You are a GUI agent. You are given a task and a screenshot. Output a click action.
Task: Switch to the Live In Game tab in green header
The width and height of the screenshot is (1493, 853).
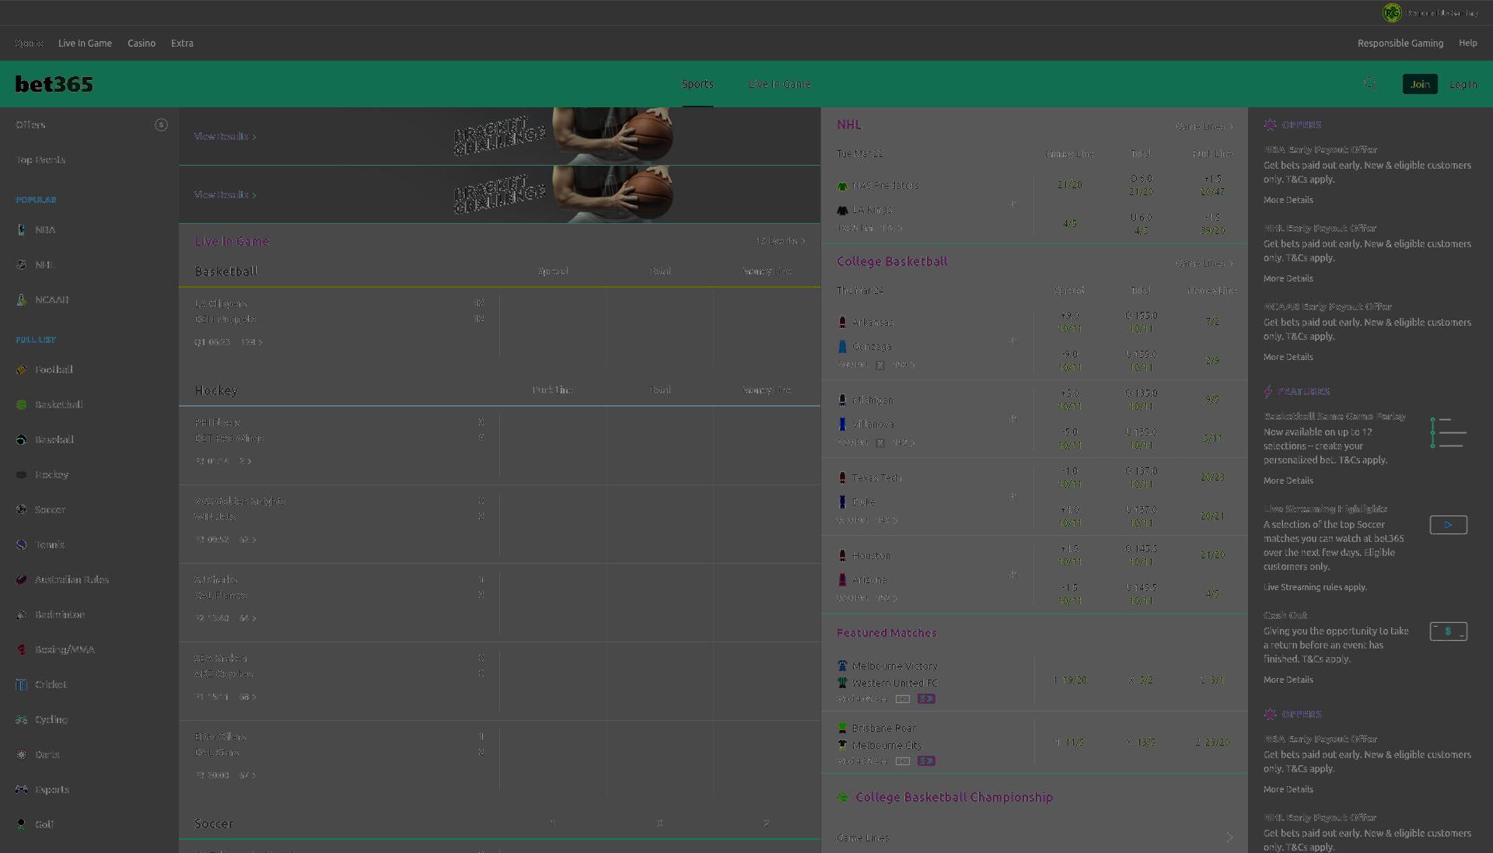[779, 84]
